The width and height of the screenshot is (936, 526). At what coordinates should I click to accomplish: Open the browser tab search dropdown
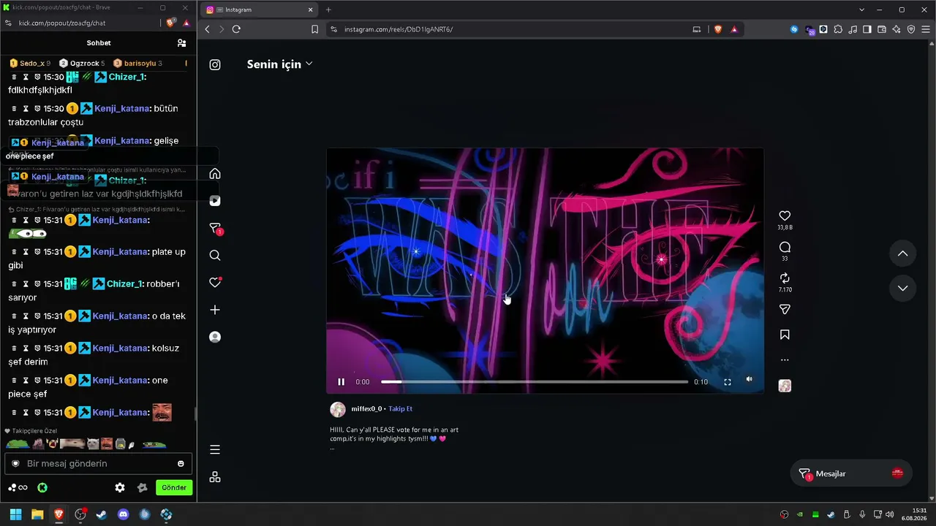[861, 9]
